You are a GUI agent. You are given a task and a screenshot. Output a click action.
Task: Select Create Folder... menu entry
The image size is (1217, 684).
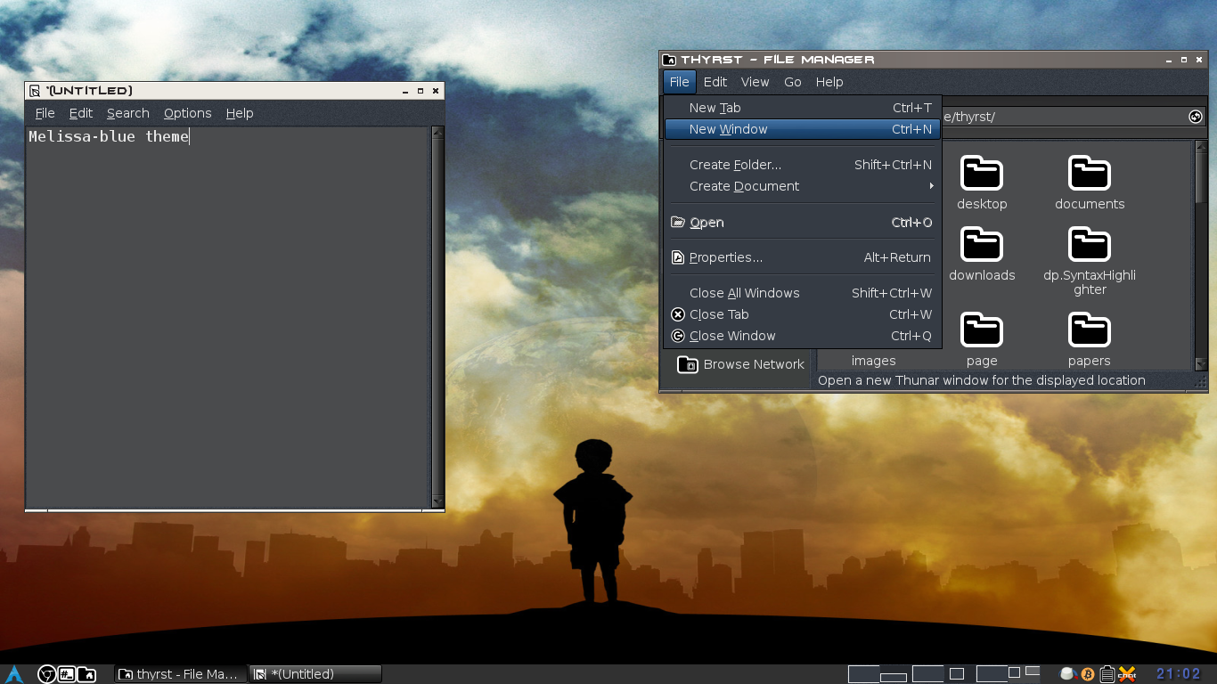803,165
